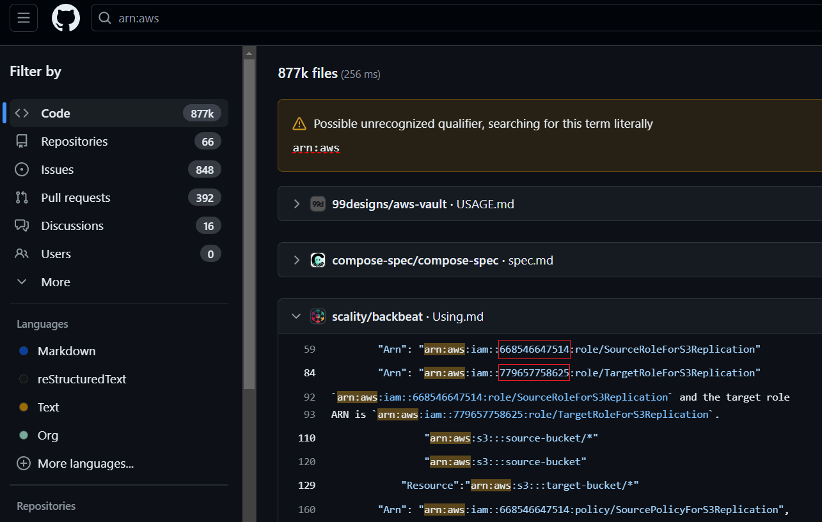Select the Issues filter
Image resolution: width=822 pixels, height=522 pixels.
tap(118, 169)
